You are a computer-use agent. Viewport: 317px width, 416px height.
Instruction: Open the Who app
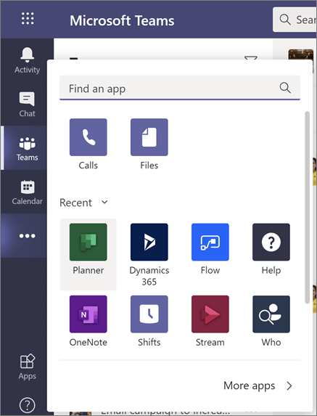pos(271,321)
